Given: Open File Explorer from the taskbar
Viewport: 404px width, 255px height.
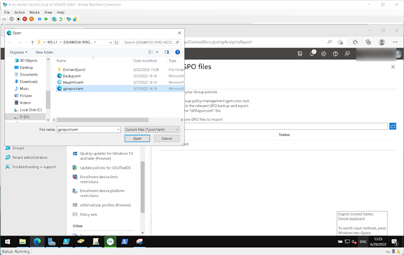Looking at the screenshot, I should click(x=23, y=242).
